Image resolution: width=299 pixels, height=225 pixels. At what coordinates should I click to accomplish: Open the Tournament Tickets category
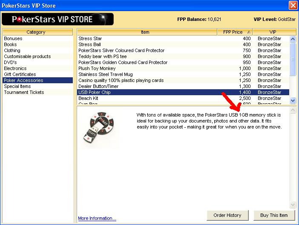(24, 92)
